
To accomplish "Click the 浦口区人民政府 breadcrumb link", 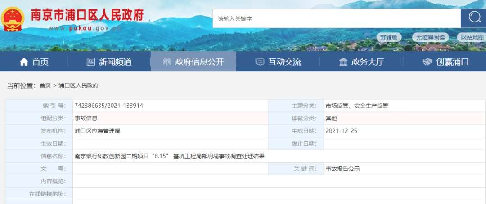I will [78, 86].
